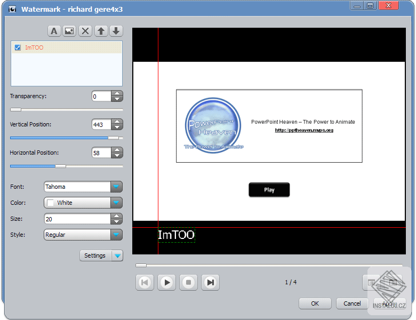Viewport: 416px width, 320px height.
Task: Click the application icon in title bar
Action: [12, 9]
